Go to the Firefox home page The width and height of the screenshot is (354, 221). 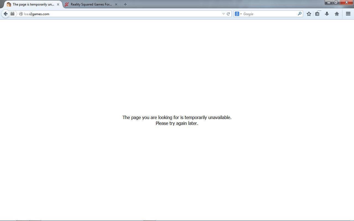pyautogui.click(x=337, y=14)
